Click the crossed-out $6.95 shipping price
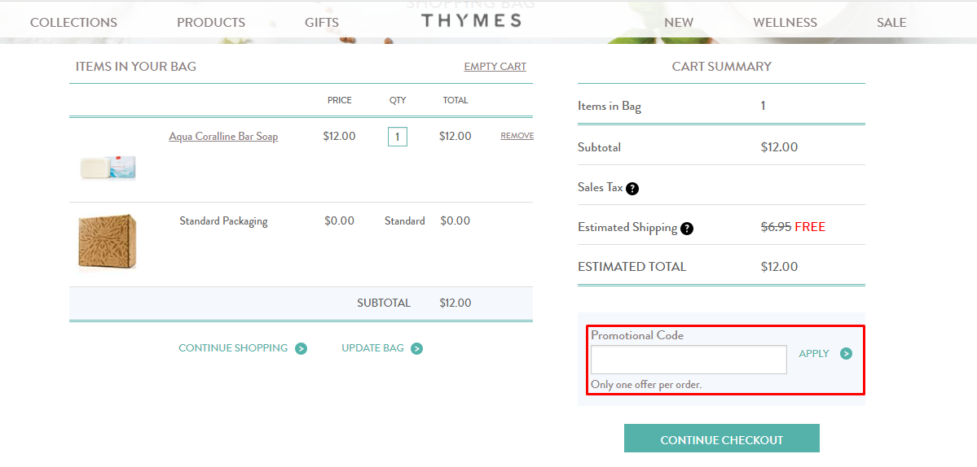 click(x=777, y=227)
